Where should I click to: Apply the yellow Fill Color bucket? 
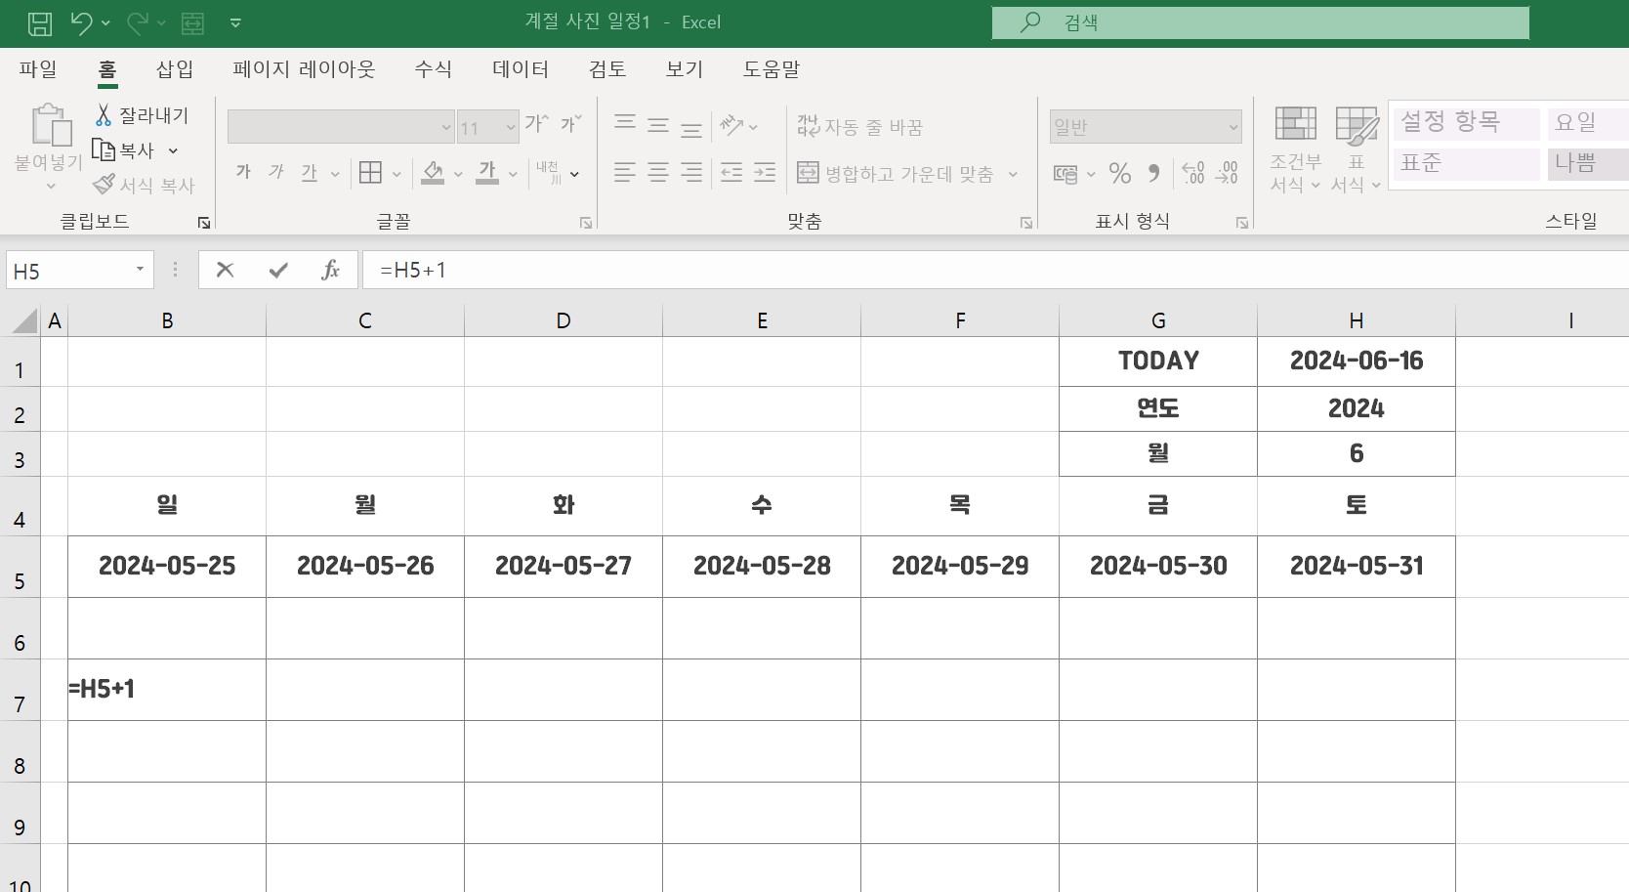coord(433,173)
